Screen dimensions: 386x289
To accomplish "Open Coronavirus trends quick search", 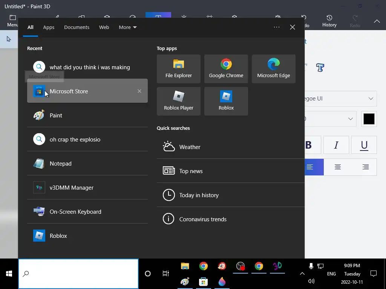I will coord(230,219).
